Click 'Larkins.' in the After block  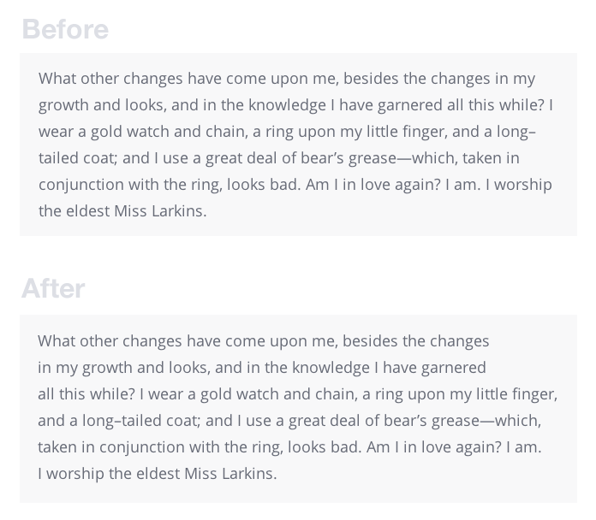249,474
